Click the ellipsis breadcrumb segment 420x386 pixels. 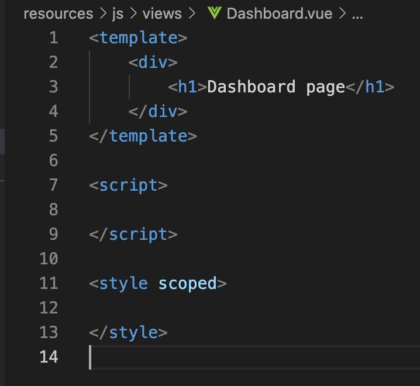tap(357, 16)
